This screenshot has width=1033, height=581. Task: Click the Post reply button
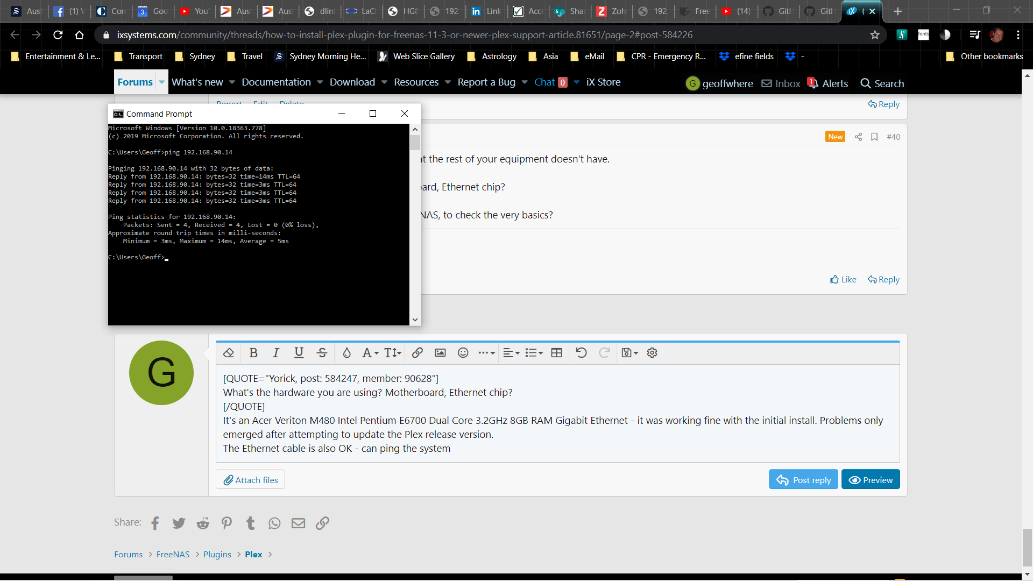pyautogui.click(x=803, y=480)
